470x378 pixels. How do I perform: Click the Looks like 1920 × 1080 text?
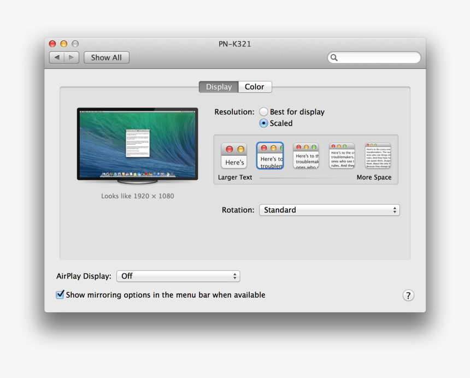click(138, 196)
